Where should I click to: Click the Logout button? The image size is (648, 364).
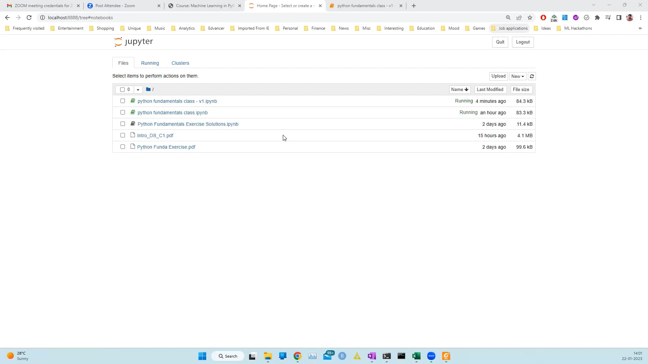pos(522,42)
